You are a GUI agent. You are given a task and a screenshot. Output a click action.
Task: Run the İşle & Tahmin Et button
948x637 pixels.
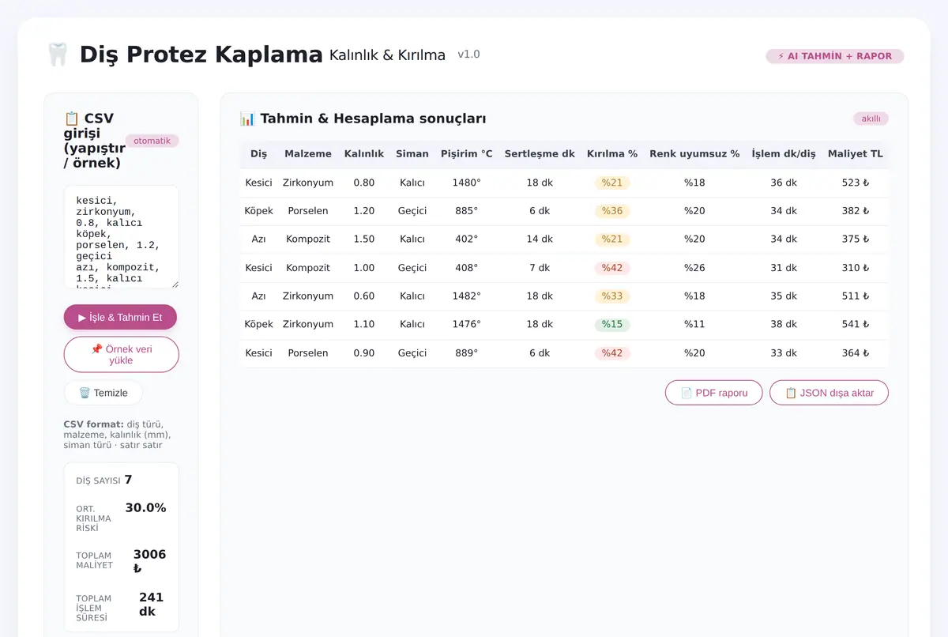(x=120, y=318)
